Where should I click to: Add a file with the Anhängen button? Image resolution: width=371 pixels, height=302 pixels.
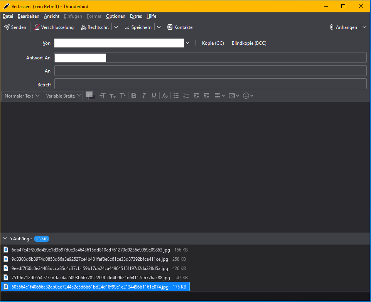343,27
